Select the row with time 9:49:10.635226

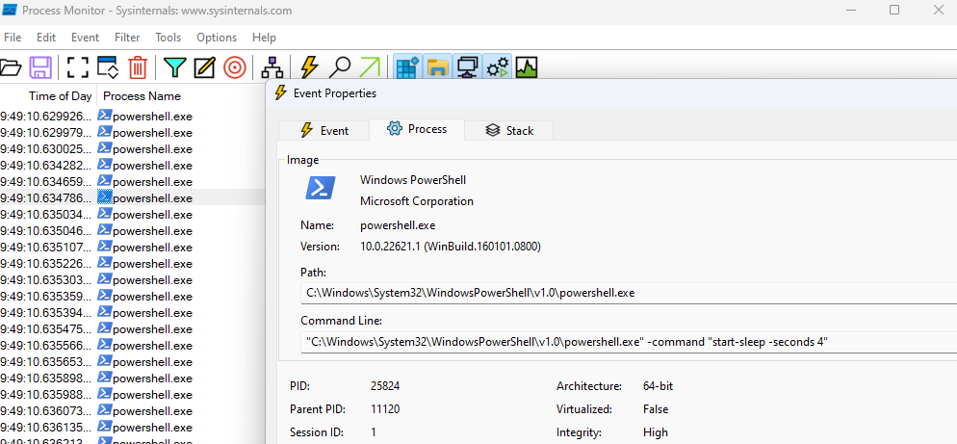pos(133,263)
